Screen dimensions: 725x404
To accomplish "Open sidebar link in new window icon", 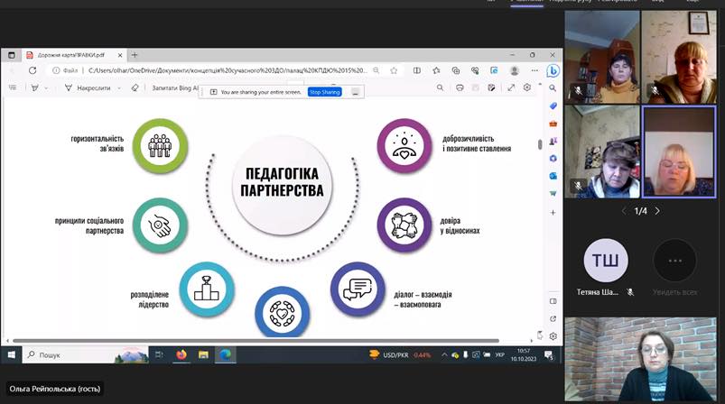I will point(553,318).
